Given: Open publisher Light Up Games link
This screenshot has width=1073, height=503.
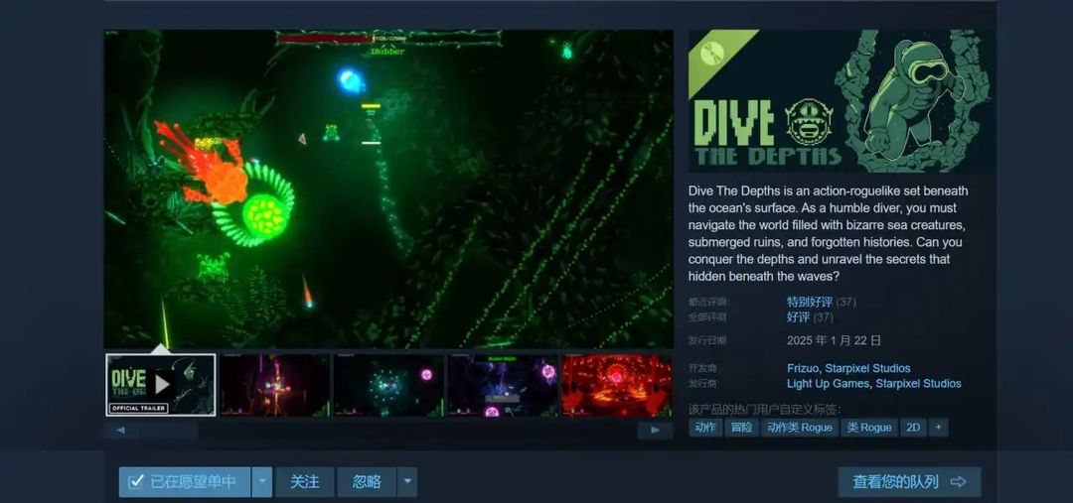Looking at the screenshot, I should pos(828,383).
